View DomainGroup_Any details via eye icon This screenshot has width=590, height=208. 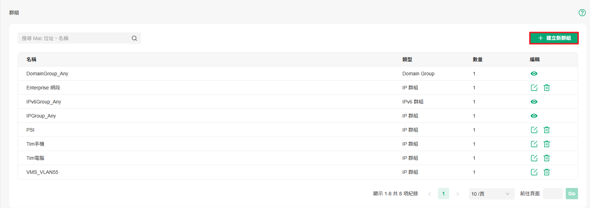tap(534, 74)
